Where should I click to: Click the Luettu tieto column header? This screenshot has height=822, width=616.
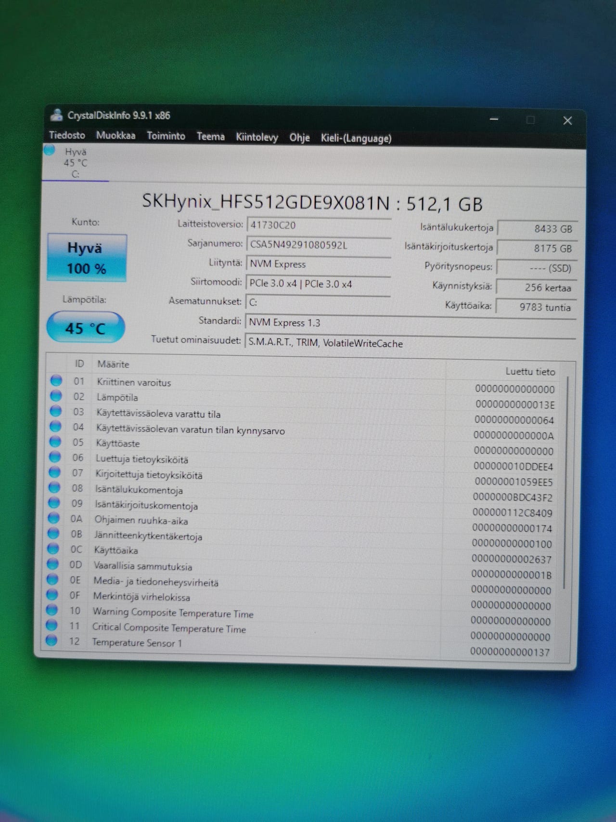(530, 372)
